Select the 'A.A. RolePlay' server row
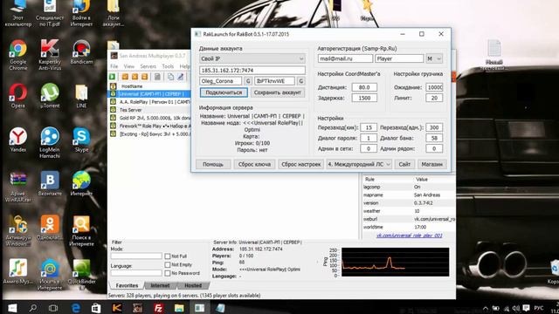 [x=149, y=102]
